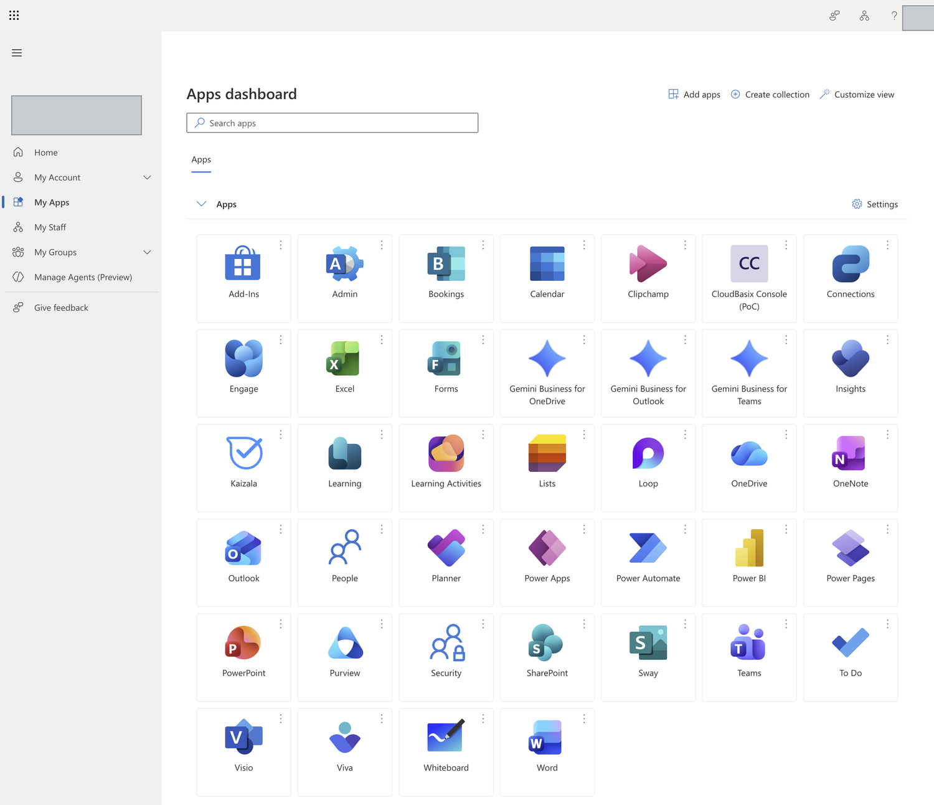Open the Visio app
934x805 pixels.
(243, 751)
